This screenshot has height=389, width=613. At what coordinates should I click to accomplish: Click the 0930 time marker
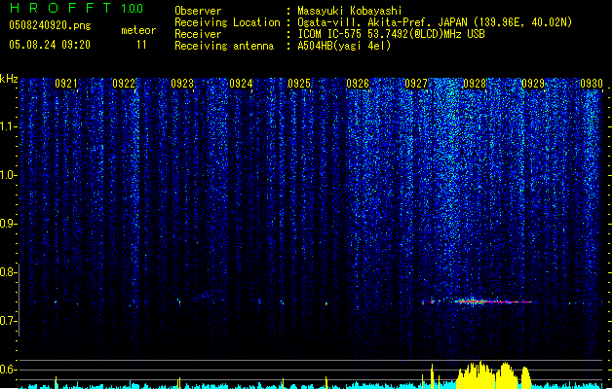592,84
